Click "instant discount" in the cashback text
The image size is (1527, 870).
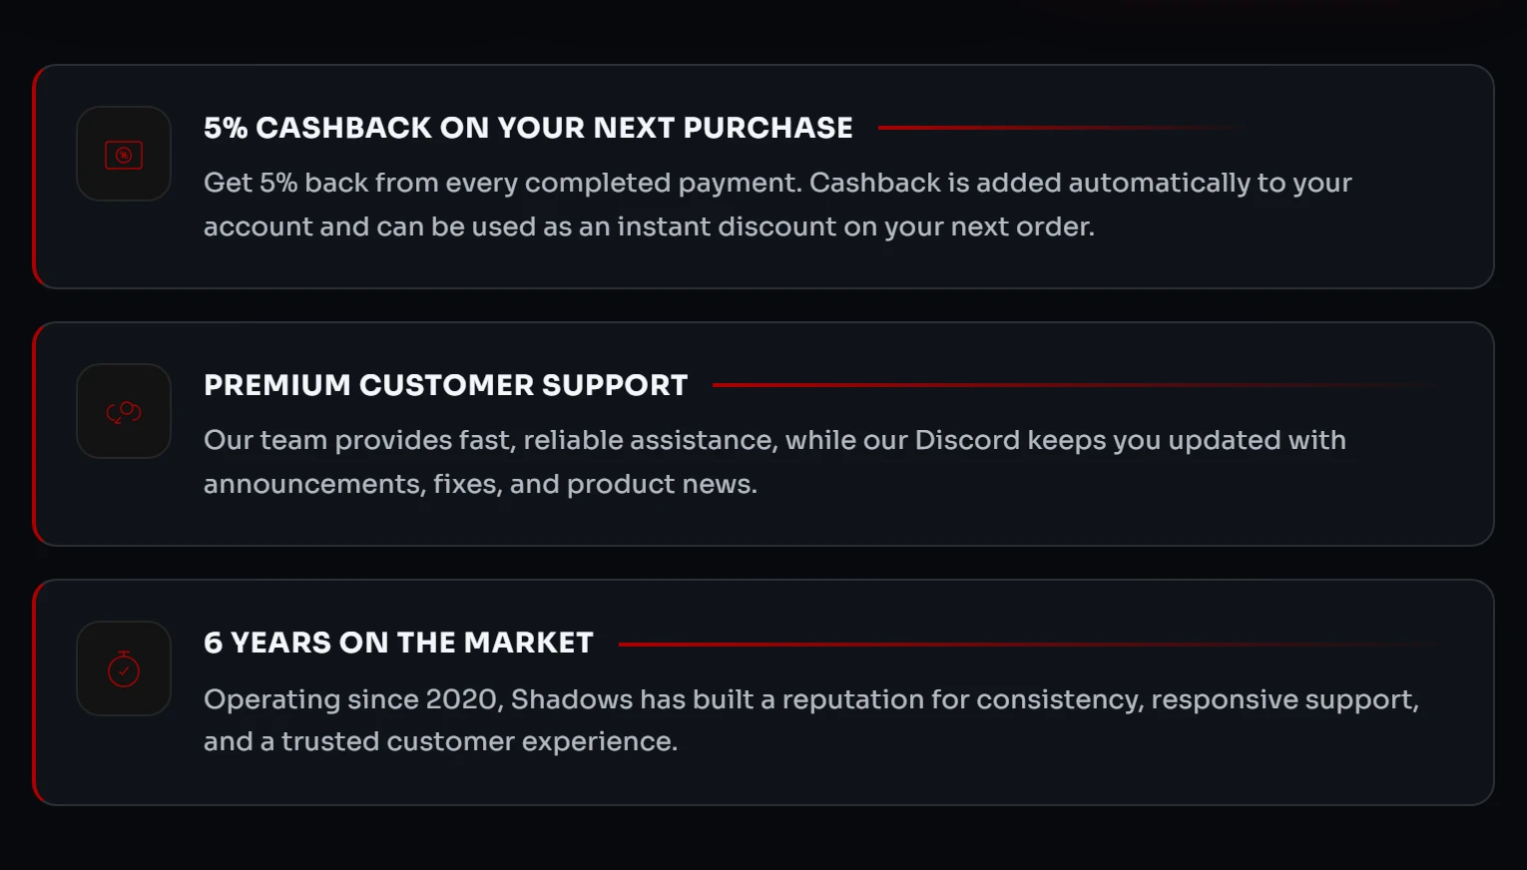coord(726,226)
